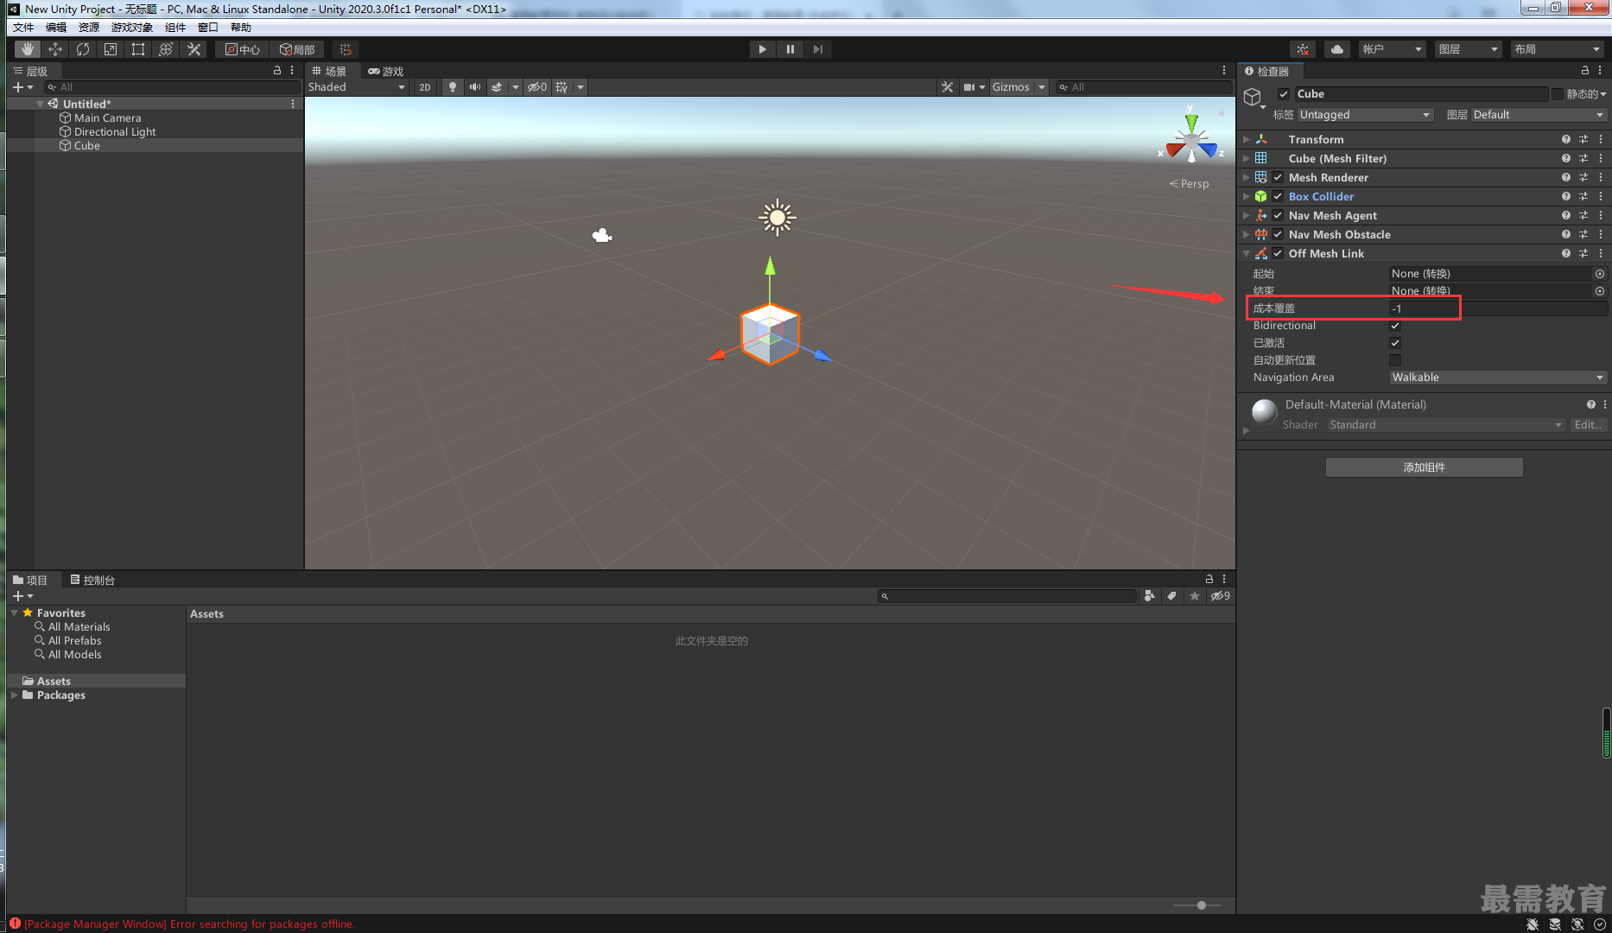Click the cost override value field

(1498, 308)
